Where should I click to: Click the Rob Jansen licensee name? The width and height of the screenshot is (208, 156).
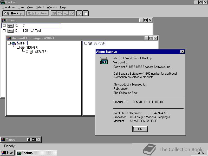tap(121, 89)
